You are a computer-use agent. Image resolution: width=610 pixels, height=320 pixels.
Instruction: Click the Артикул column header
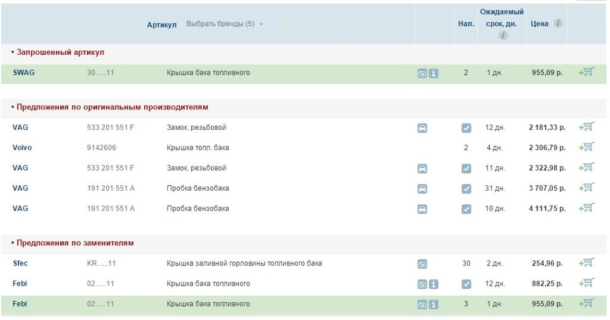click(161, 24)
